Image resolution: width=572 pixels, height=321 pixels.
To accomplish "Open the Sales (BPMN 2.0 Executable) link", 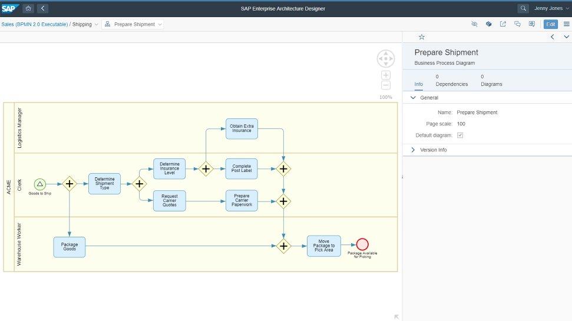I will (x=35, y=24).
